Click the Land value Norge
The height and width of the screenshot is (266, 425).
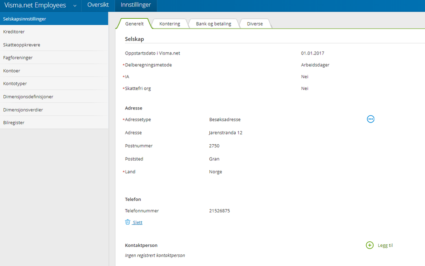tap(216, 172)
